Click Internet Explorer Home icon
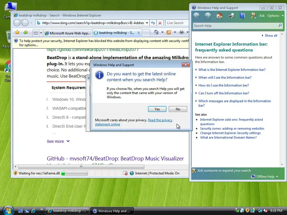Screen dimensions: 287x215 [156, 32]
